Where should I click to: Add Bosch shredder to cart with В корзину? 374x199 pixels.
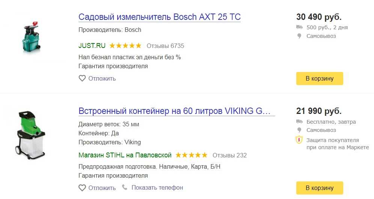(320, 78)
